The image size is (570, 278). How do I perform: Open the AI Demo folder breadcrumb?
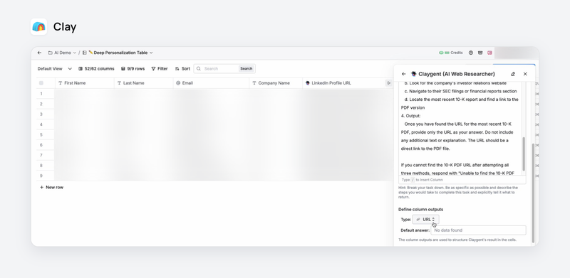[x=62, y=53]
